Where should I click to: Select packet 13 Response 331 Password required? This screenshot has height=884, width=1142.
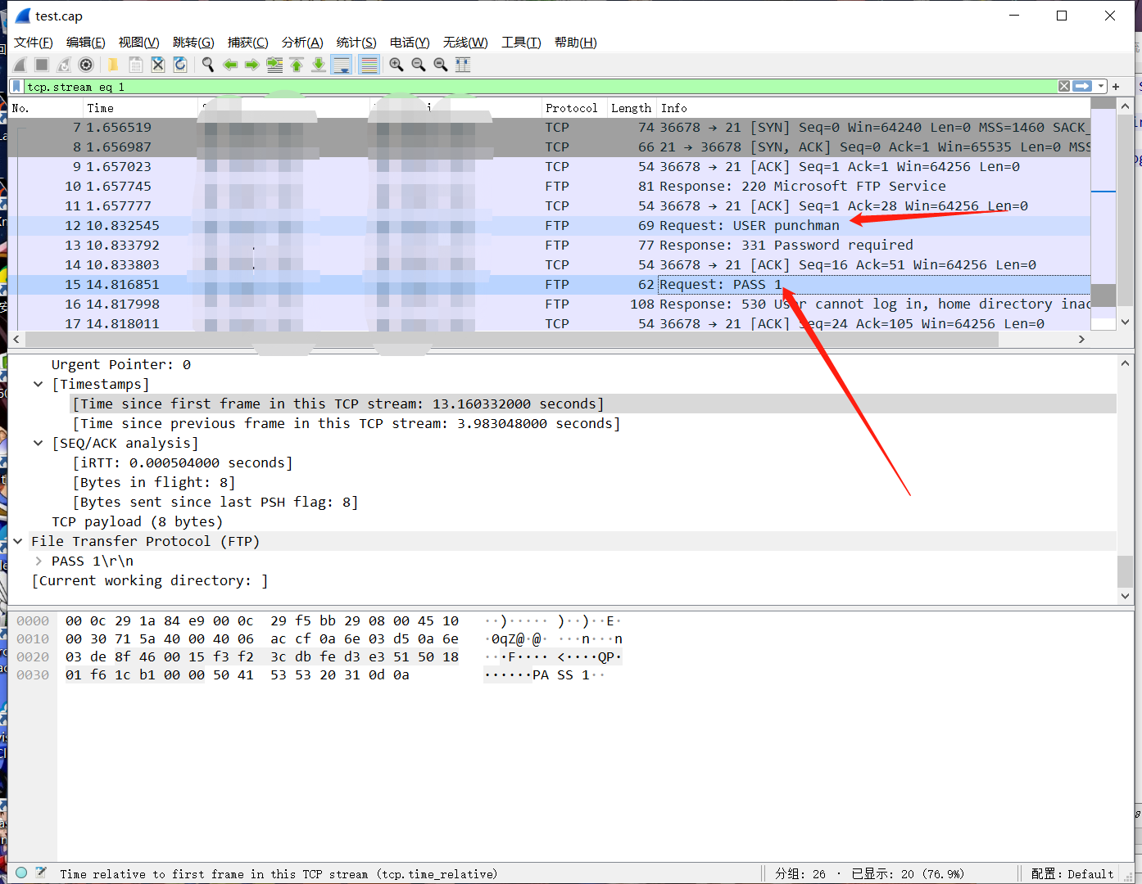(549, 245)
